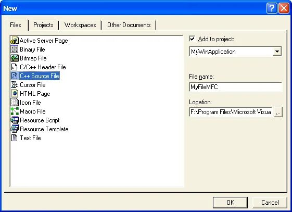Browse location with the ellipsis button
Screen dimensions: 292x212
tap(278, 112)
